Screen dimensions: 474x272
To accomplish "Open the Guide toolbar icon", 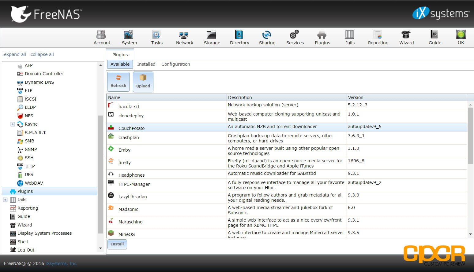I will (435, 38).
